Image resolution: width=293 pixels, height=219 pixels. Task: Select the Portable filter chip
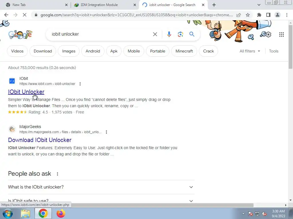[158, 51]
